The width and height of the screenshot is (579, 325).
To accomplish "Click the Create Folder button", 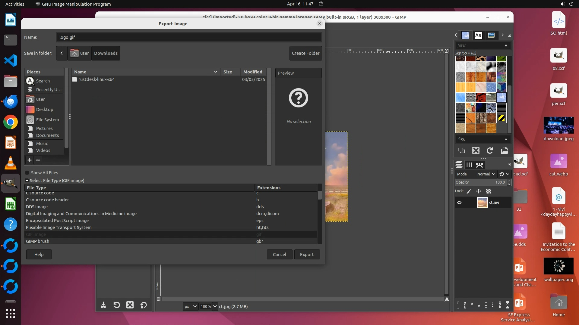I will [x=305, y=53].
